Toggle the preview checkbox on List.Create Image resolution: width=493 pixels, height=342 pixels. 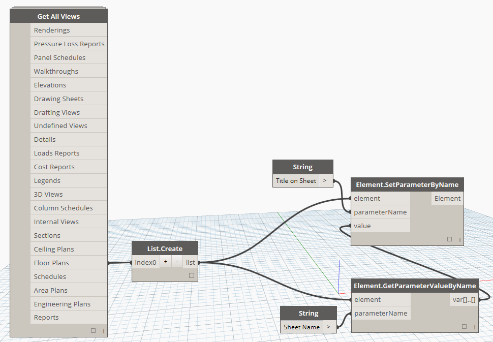click(191, 275)
